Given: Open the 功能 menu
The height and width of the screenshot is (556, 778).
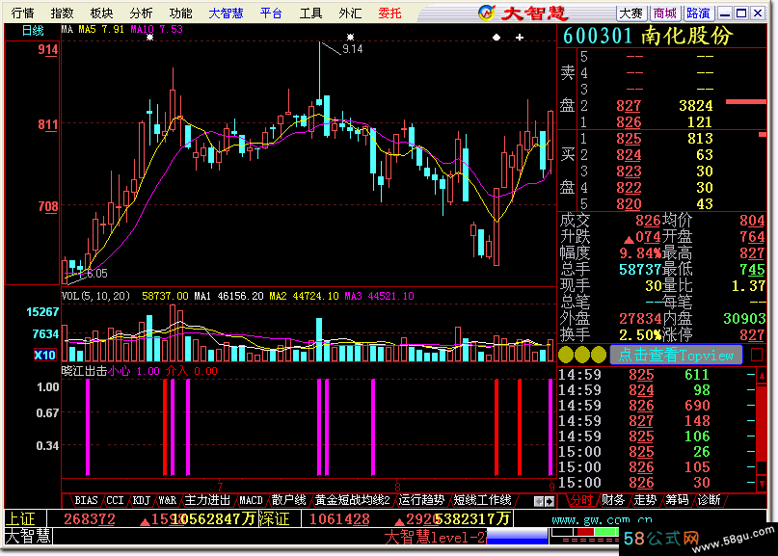Looking at the screenshot, I should point(180,13).
